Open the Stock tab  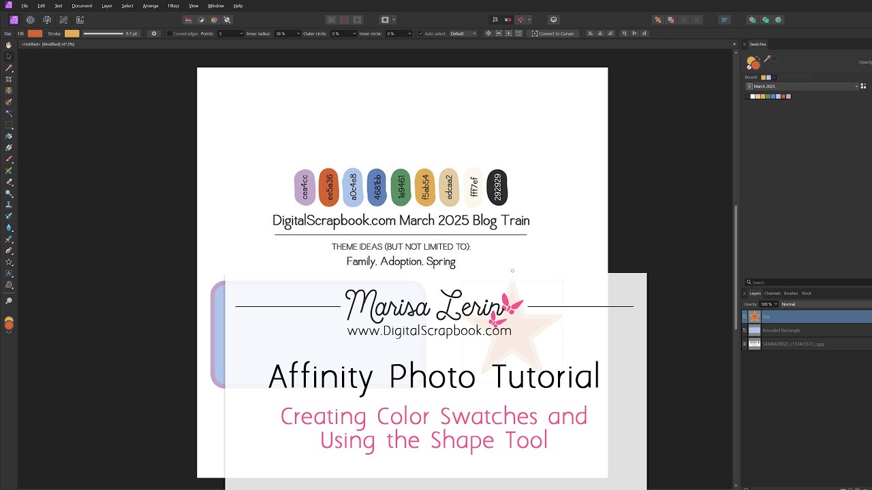[807, 293]
